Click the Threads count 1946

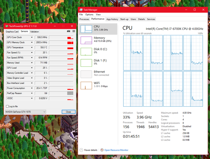point(140,127)
